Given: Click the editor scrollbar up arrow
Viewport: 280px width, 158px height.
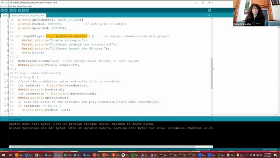Looking at the screenshot, I should point(212,19).
